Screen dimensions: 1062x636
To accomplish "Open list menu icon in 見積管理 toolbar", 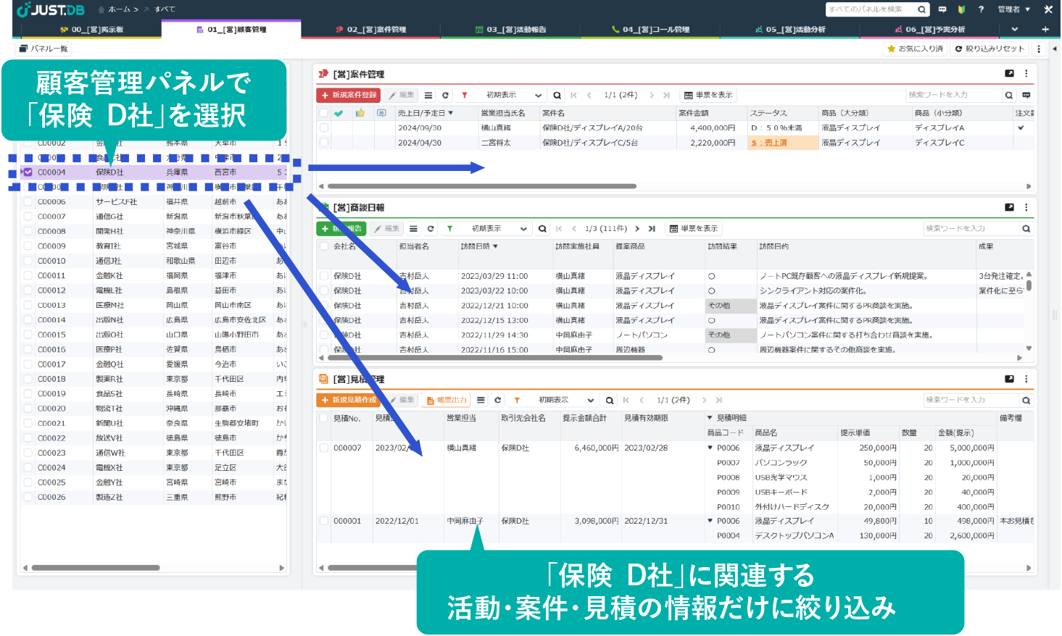I will click(x=481, y=400).
